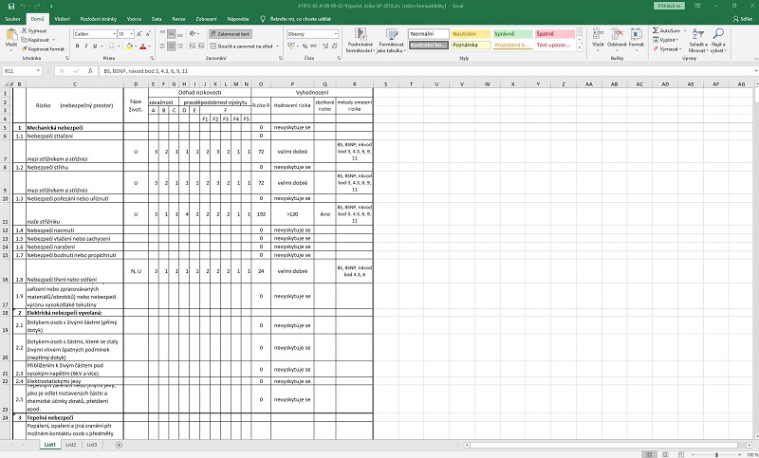Switch to the List2 sheet tab
This screenshot has height=458, width=759.
click(x=71, y=444)
